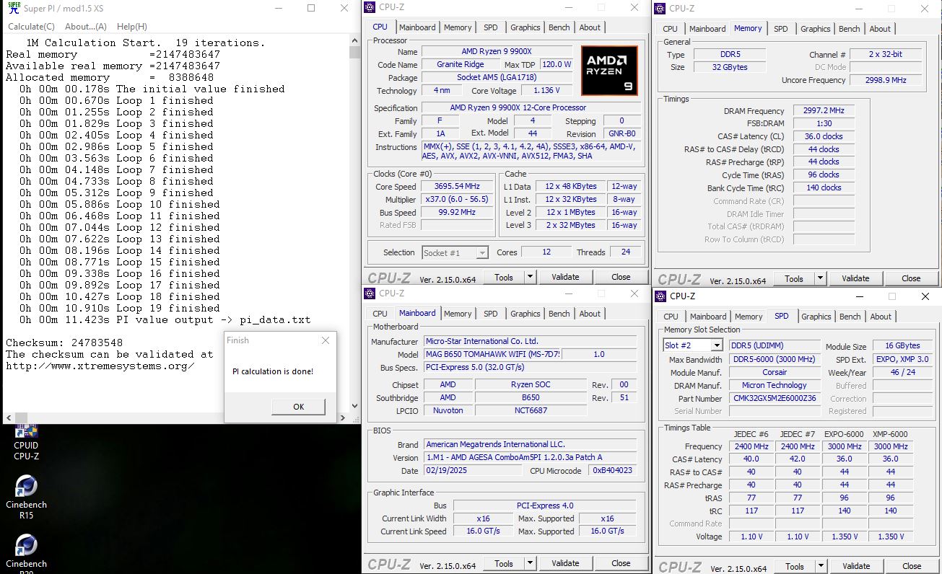942x574 pixels.
Task: Click the mainboard model MAG B650 TOMAHAWK WIFI field
Action: coord(492,355)
